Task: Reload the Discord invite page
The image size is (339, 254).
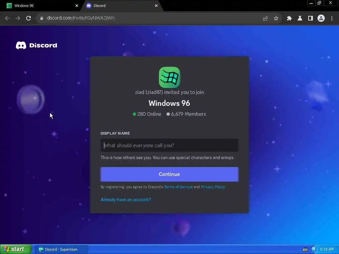Action: (x=28, y=18)
